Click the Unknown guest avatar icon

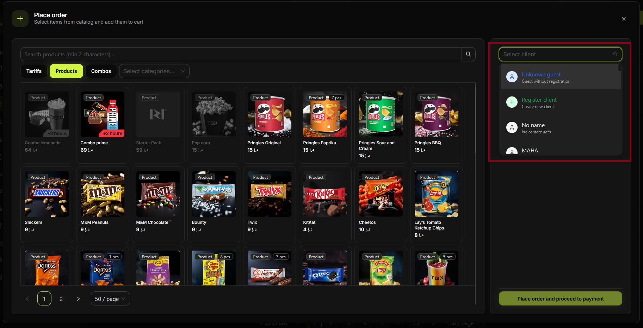pos(512,76)
